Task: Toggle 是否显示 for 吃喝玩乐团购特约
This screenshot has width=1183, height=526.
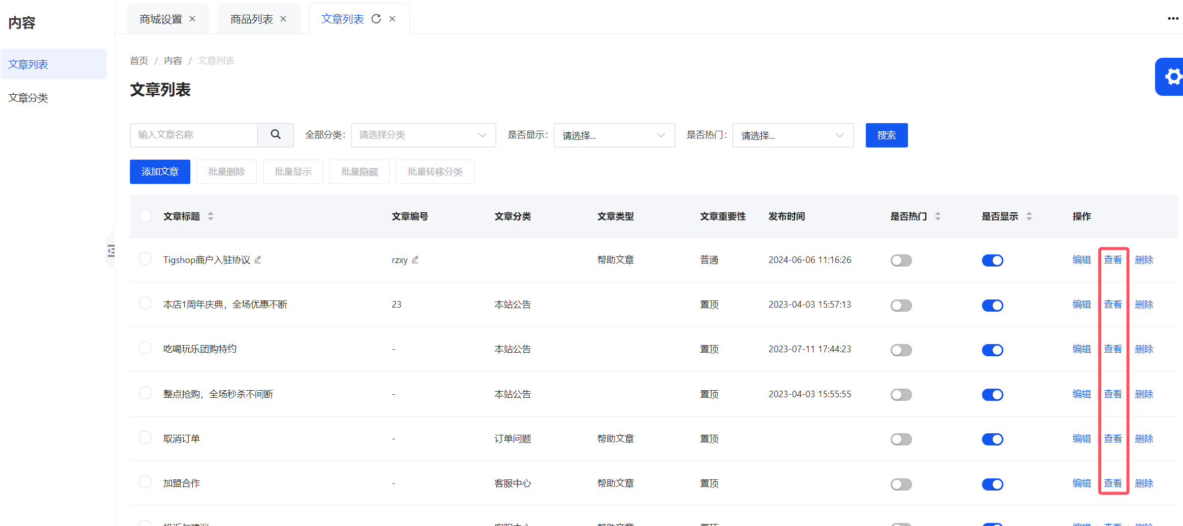Action: (993, 350)
